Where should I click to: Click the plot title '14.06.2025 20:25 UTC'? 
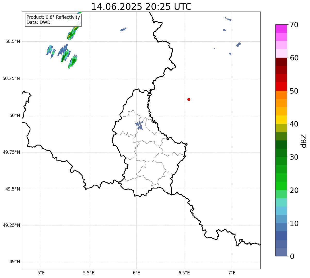141,7
